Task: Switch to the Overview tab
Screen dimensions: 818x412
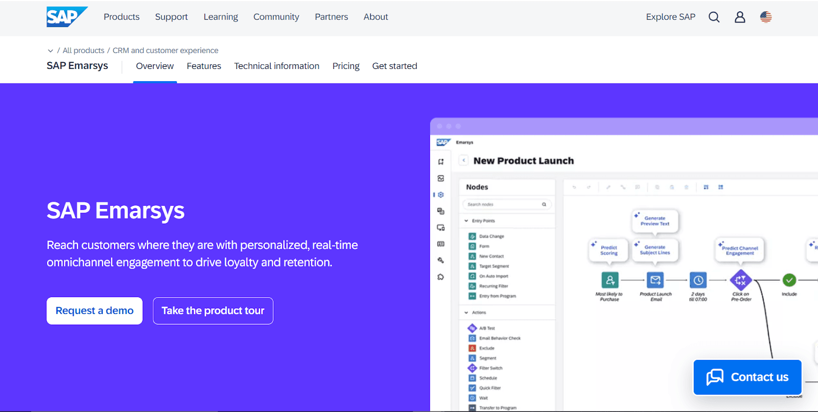Action: (155, 66)
